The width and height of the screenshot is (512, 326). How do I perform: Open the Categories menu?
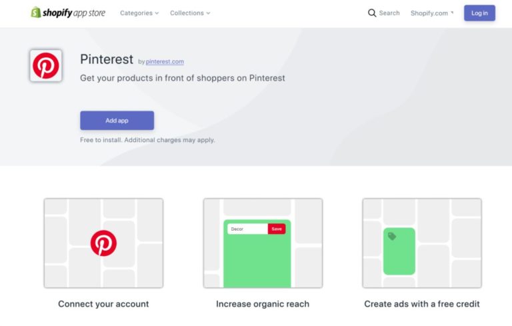(x=139, y=13)
